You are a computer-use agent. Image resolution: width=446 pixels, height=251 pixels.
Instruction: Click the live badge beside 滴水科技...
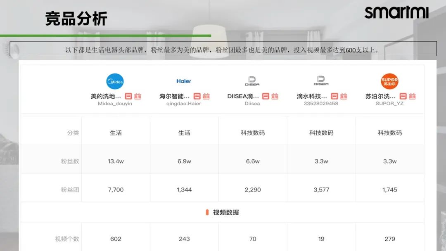[x=344, y=96]
